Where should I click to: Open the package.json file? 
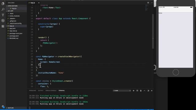[14, 36]
